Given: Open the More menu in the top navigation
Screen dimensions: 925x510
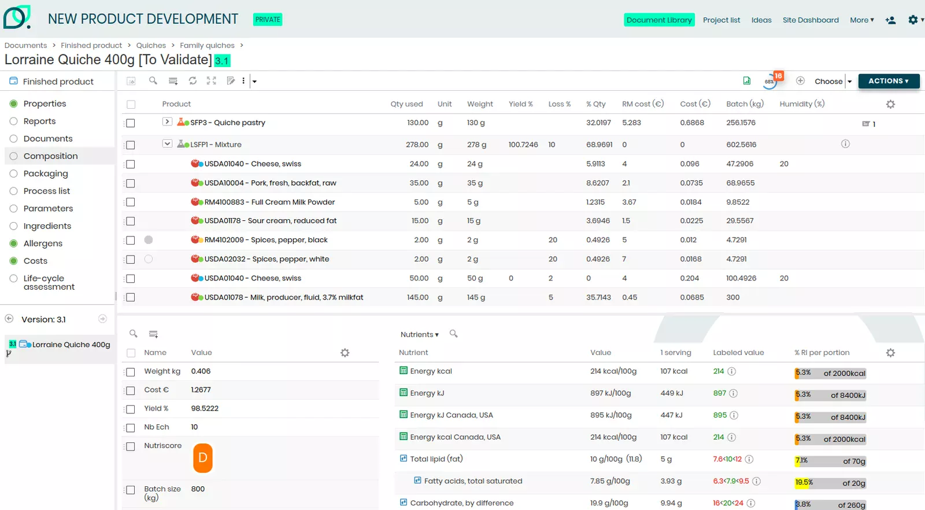Looking at the screenshot, I should (x=862, y=20).
